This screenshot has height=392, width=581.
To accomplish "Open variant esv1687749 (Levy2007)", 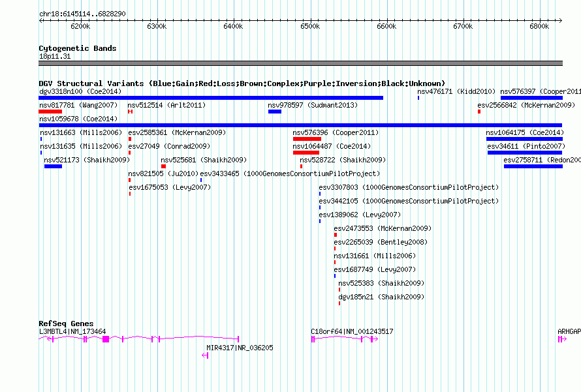I will 375,269.
